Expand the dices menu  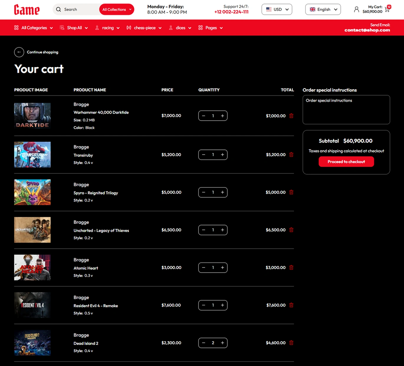tap(180, 28)
